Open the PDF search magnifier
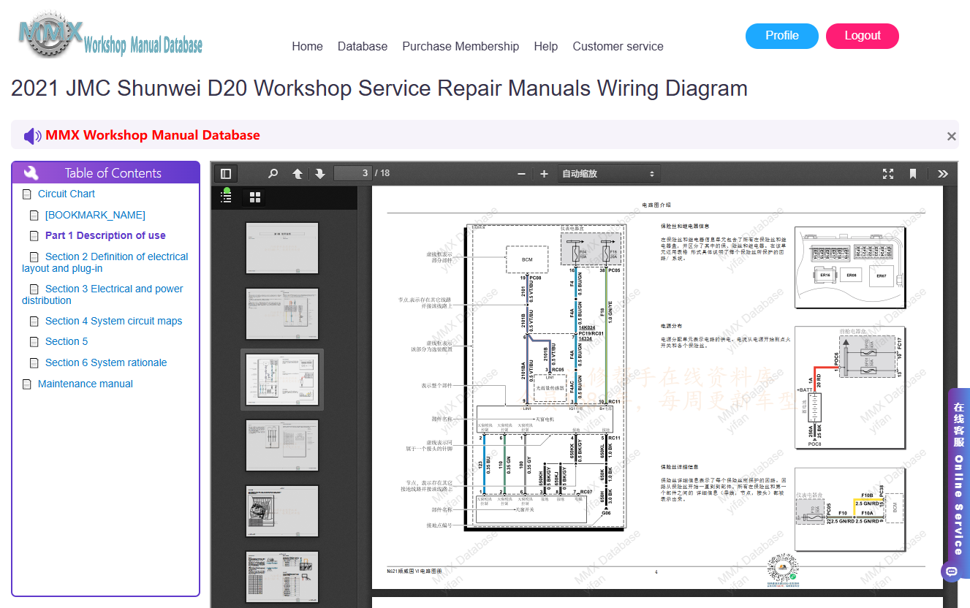Screen dimensions: 970x608 [273, 174]
